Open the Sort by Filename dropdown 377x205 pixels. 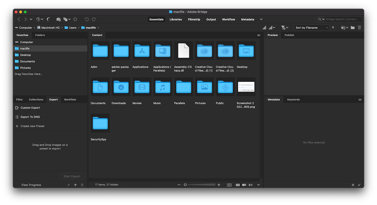311,27
